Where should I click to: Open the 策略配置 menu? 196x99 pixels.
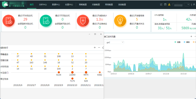point(83,5)
